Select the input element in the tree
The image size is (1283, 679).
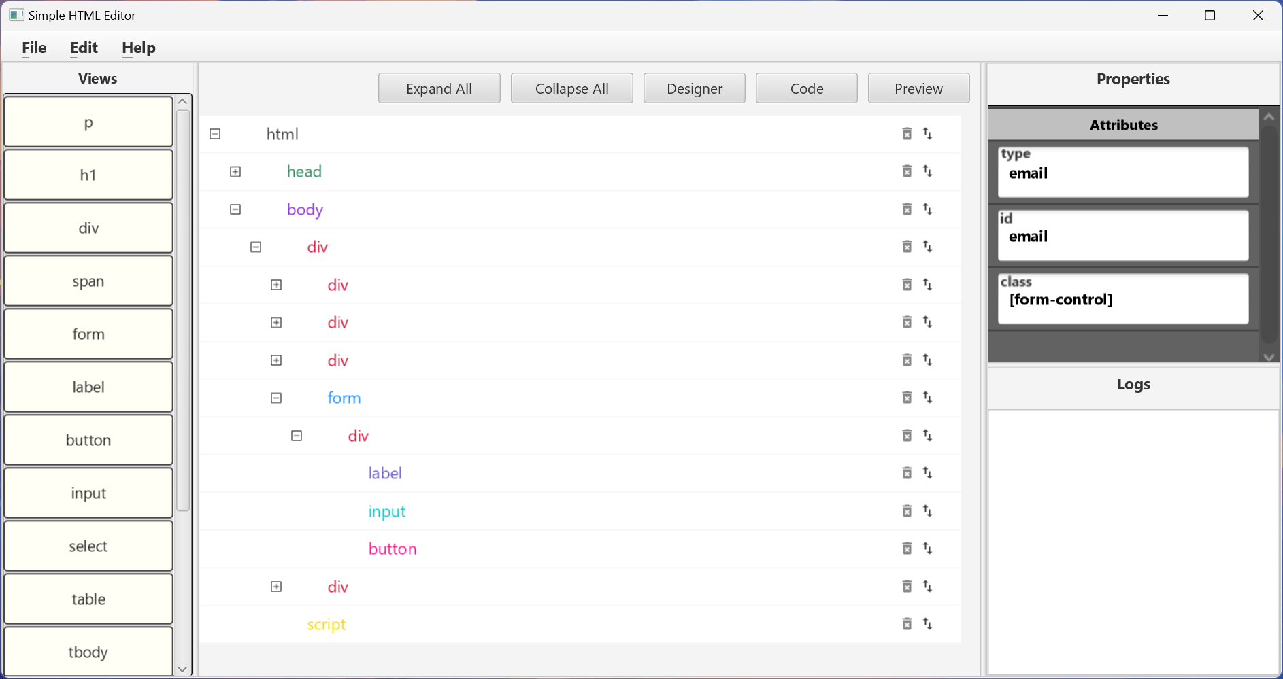tap(387, 511)
